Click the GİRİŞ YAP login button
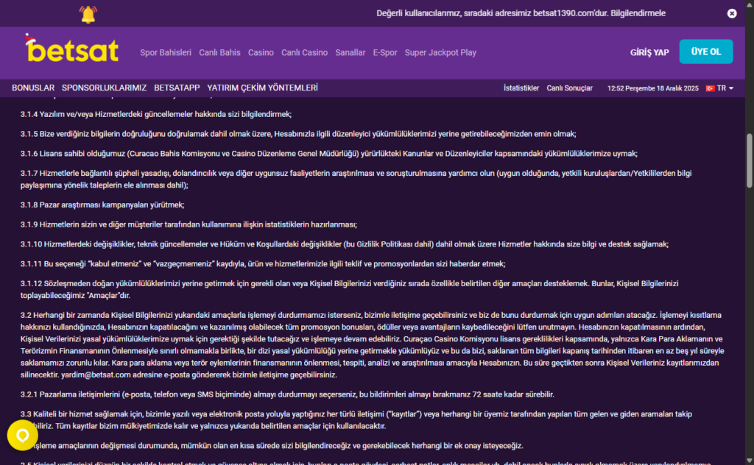754x465 pixels. tap(649, 52)
